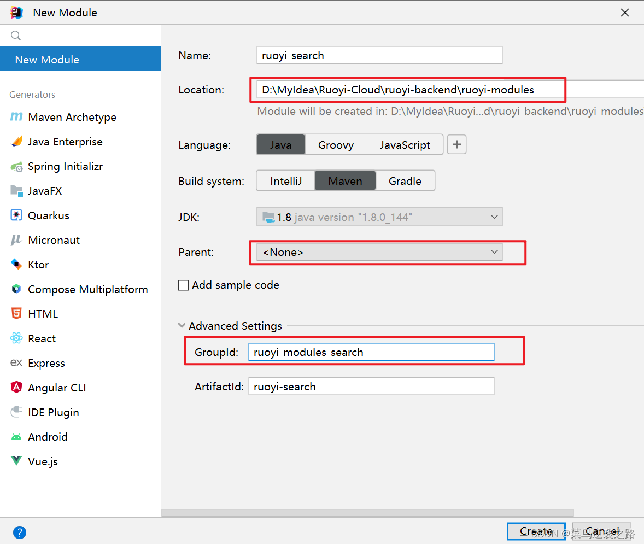Click the Name field with ruoyi-search
644x544 pixels.
(379, 55)
